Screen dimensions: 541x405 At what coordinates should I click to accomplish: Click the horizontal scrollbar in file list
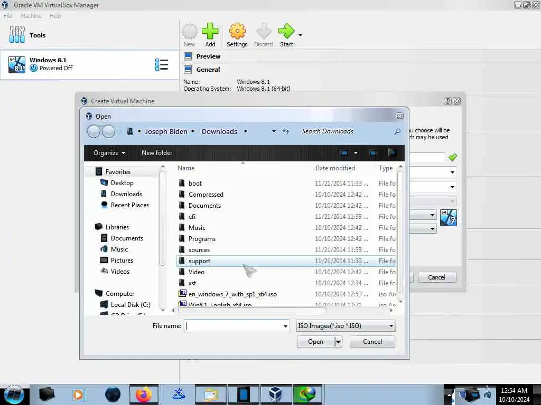251,310
